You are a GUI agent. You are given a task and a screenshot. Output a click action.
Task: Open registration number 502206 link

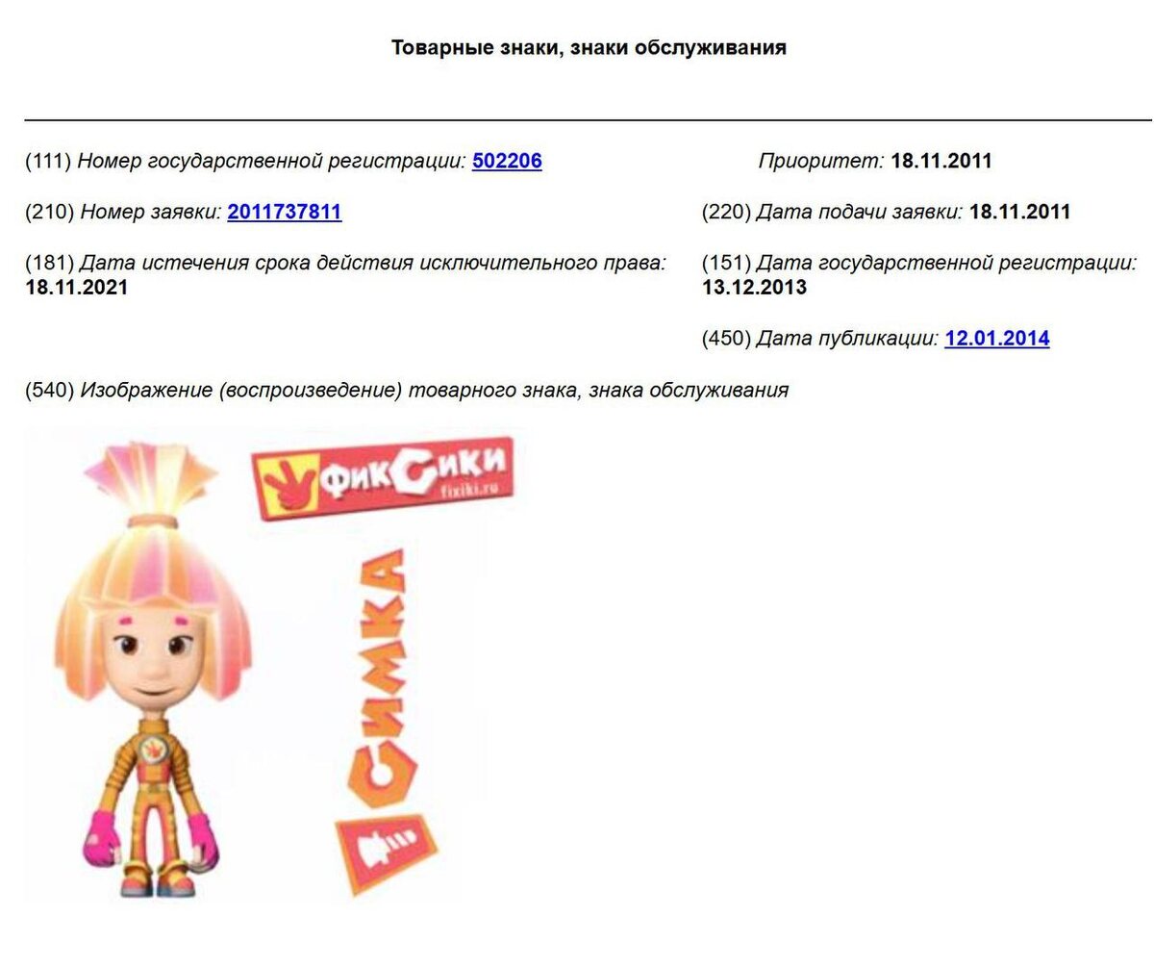tap(507, 161)
